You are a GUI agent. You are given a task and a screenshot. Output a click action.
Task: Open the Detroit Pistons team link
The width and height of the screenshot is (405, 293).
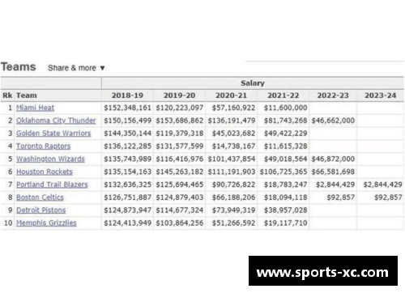pos(40,210)
